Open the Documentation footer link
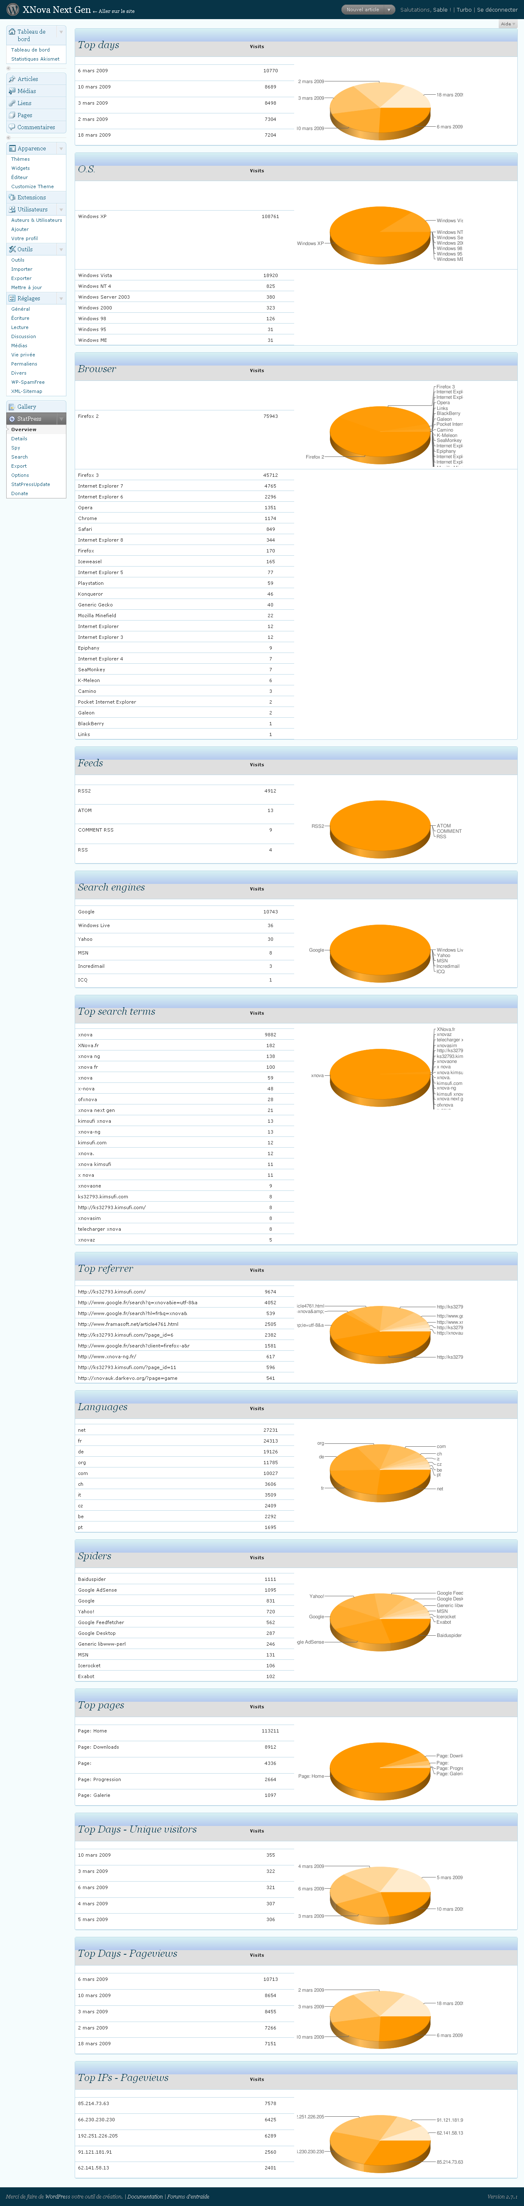This screenshot has height=2206, width=524. (145, 2196)
